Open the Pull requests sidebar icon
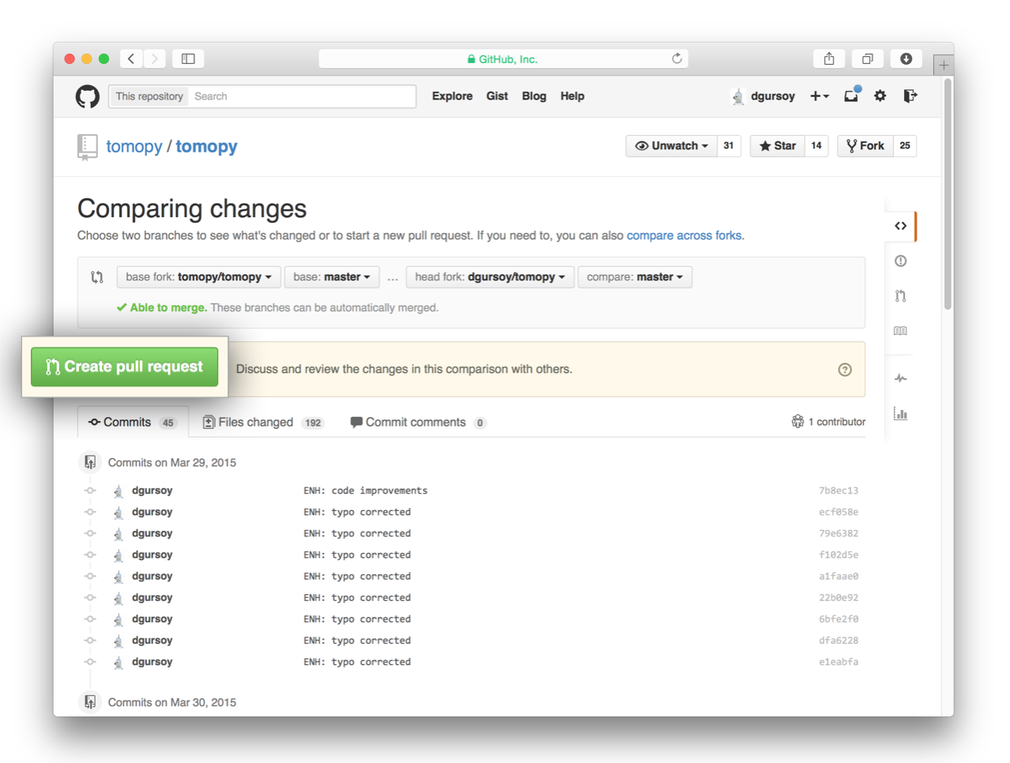The image size is (1010, 763). 900,296
